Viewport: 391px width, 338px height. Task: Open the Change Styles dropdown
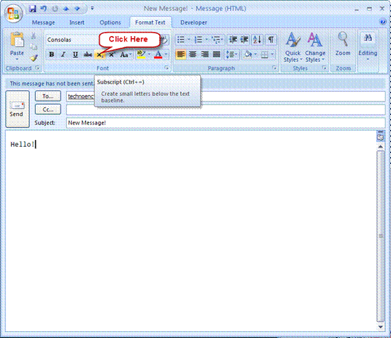315,47
